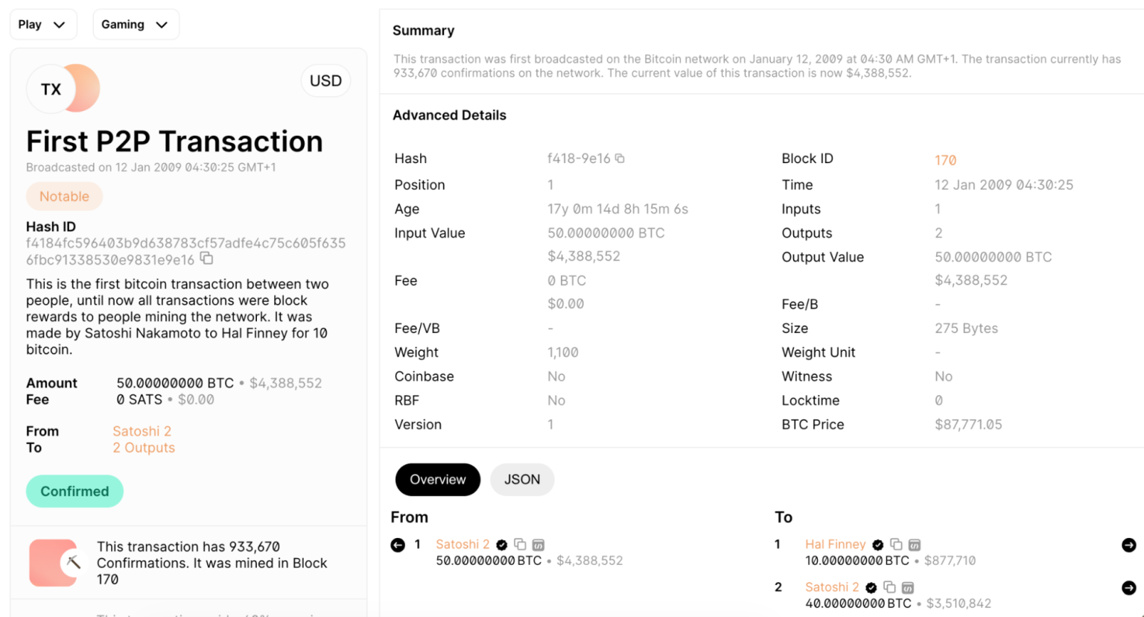Open script icon for Hal Finney
The width and height of the screenshot is (1144, 617).
(915, 545)
